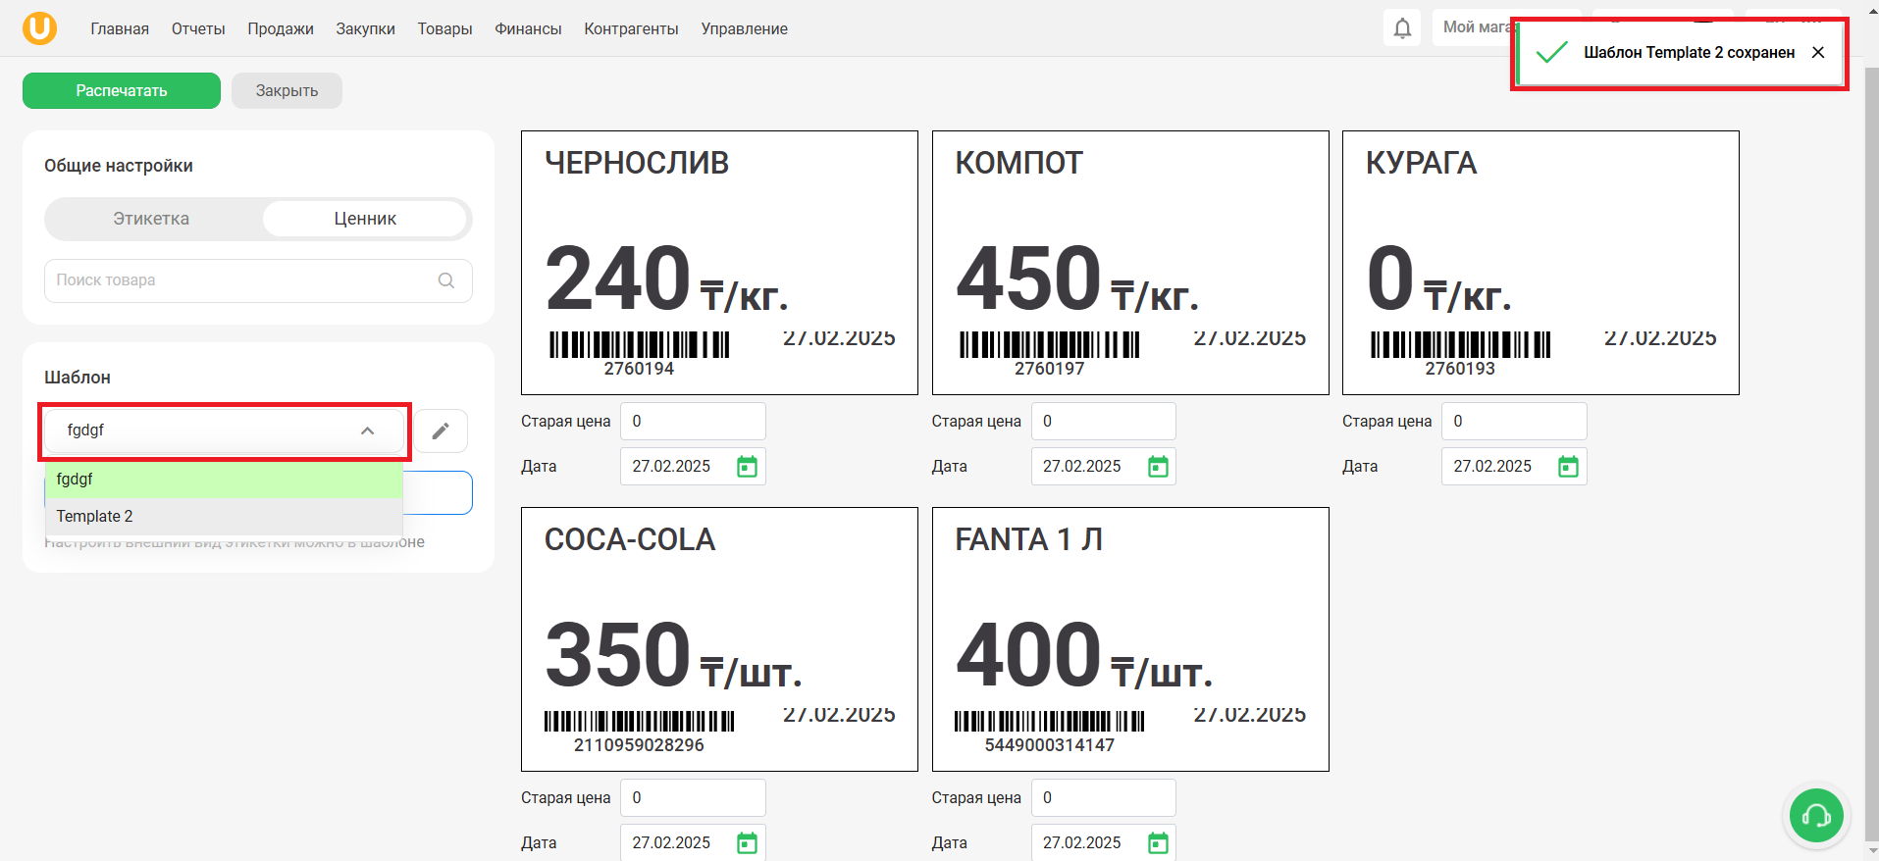1879x861 pixels.
Task: Open Финансы menu
Action: pyautogui.click(x=528, y=29)
